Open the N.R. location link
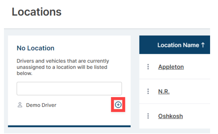The height and width of the screenshot is (134, 218). tap(164, 92)
